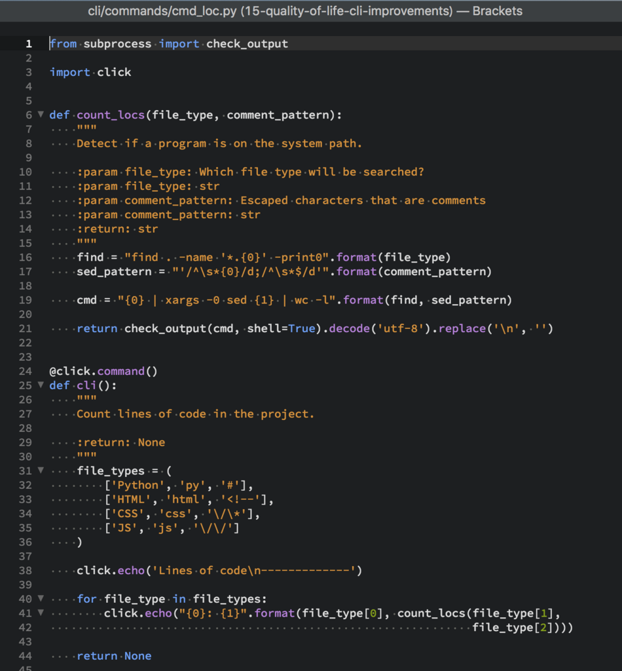Click the 'count_locs' function name on line 6
Viewport: 622px width, 671px height.
click(x=111, y=115)
